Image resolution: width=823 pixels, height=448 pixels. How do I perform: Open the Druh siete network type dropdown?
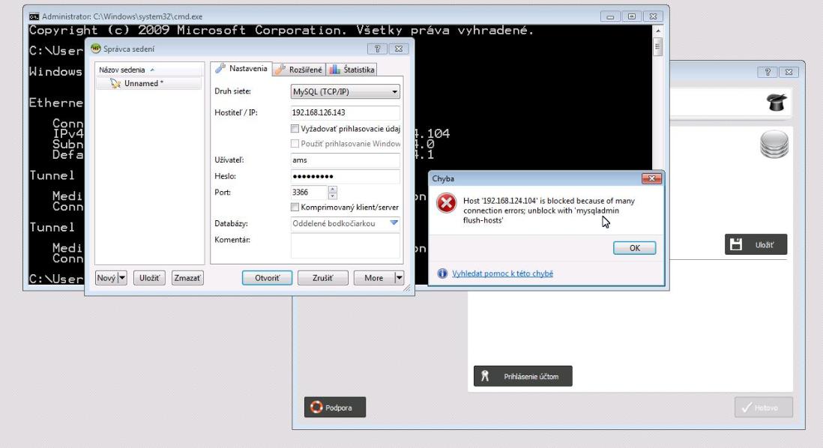(x=395, y=91)
